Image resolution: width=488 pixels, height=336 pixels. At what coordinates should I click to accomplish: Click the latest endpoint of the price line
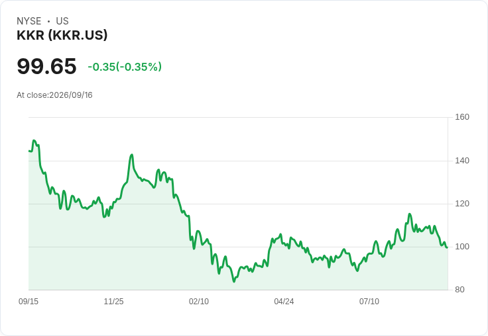(448, 247)
